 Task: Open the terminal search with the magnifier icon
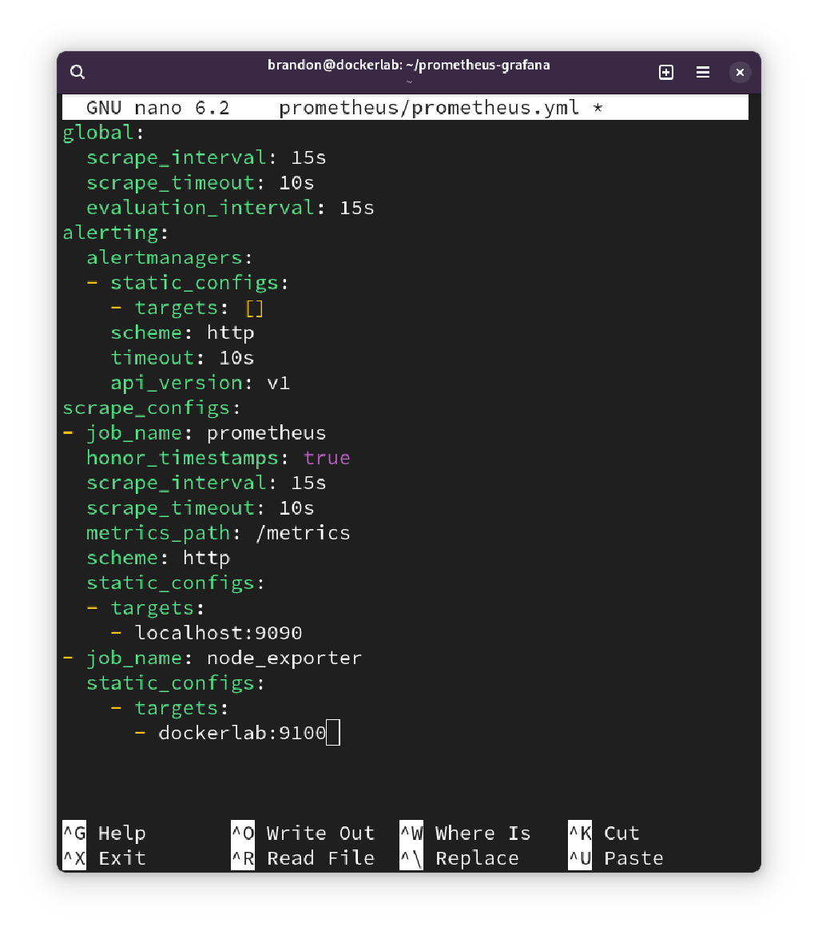click(77, 71)
